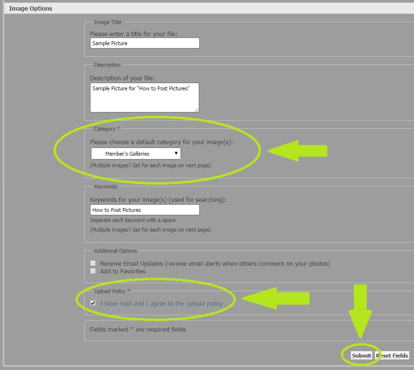
Task: Click the Receive Email Updates label text
Action: [215, 264]
